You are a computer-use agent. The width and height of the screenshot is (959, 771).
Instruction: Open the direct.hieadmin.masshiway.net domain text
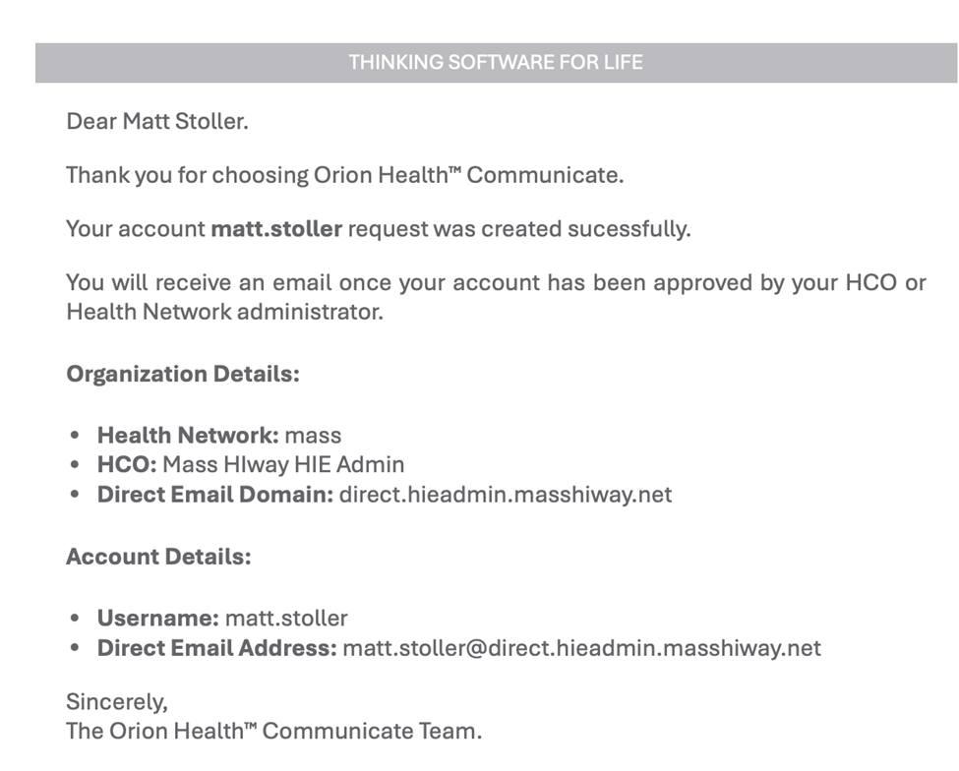click(x=506, y=494)
